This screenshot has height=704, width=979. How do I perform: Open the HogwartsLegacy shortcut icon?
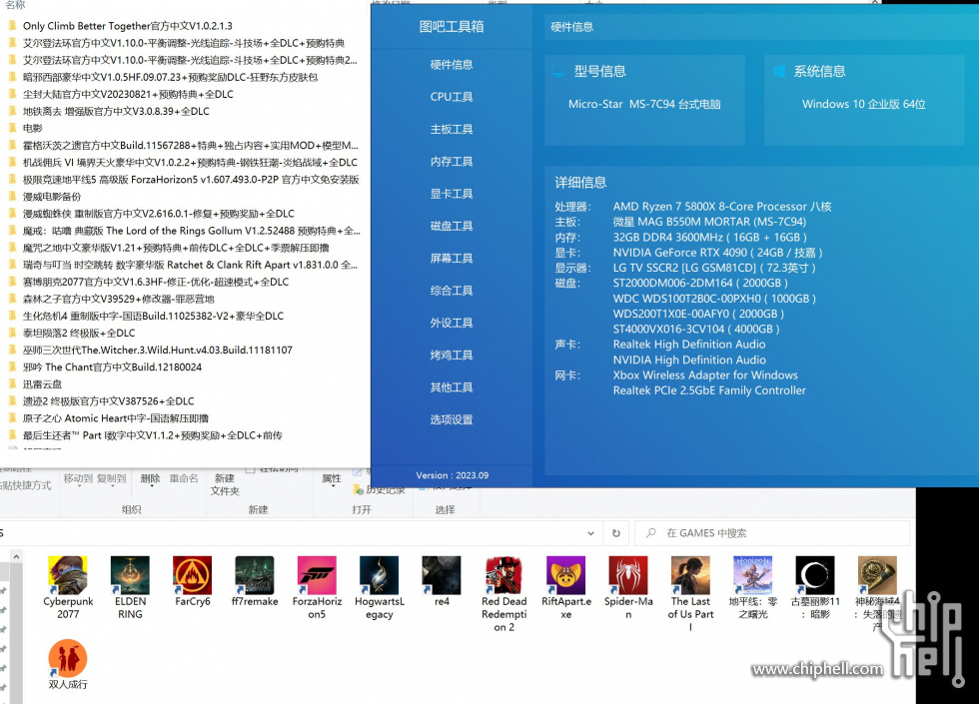(x=379, y=575)
